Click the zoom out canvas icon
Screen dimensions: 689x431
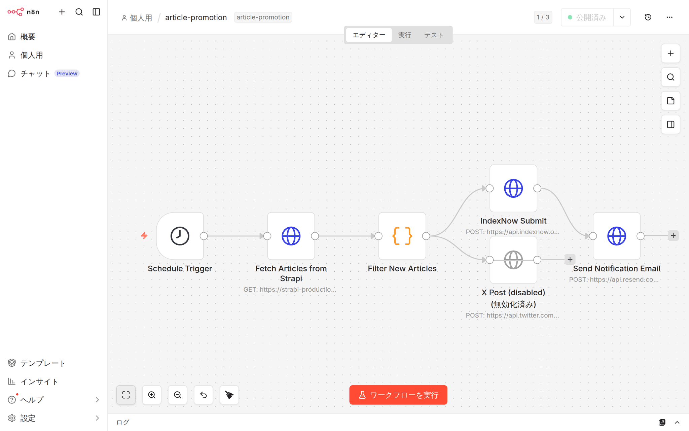[x=178, y=395]
